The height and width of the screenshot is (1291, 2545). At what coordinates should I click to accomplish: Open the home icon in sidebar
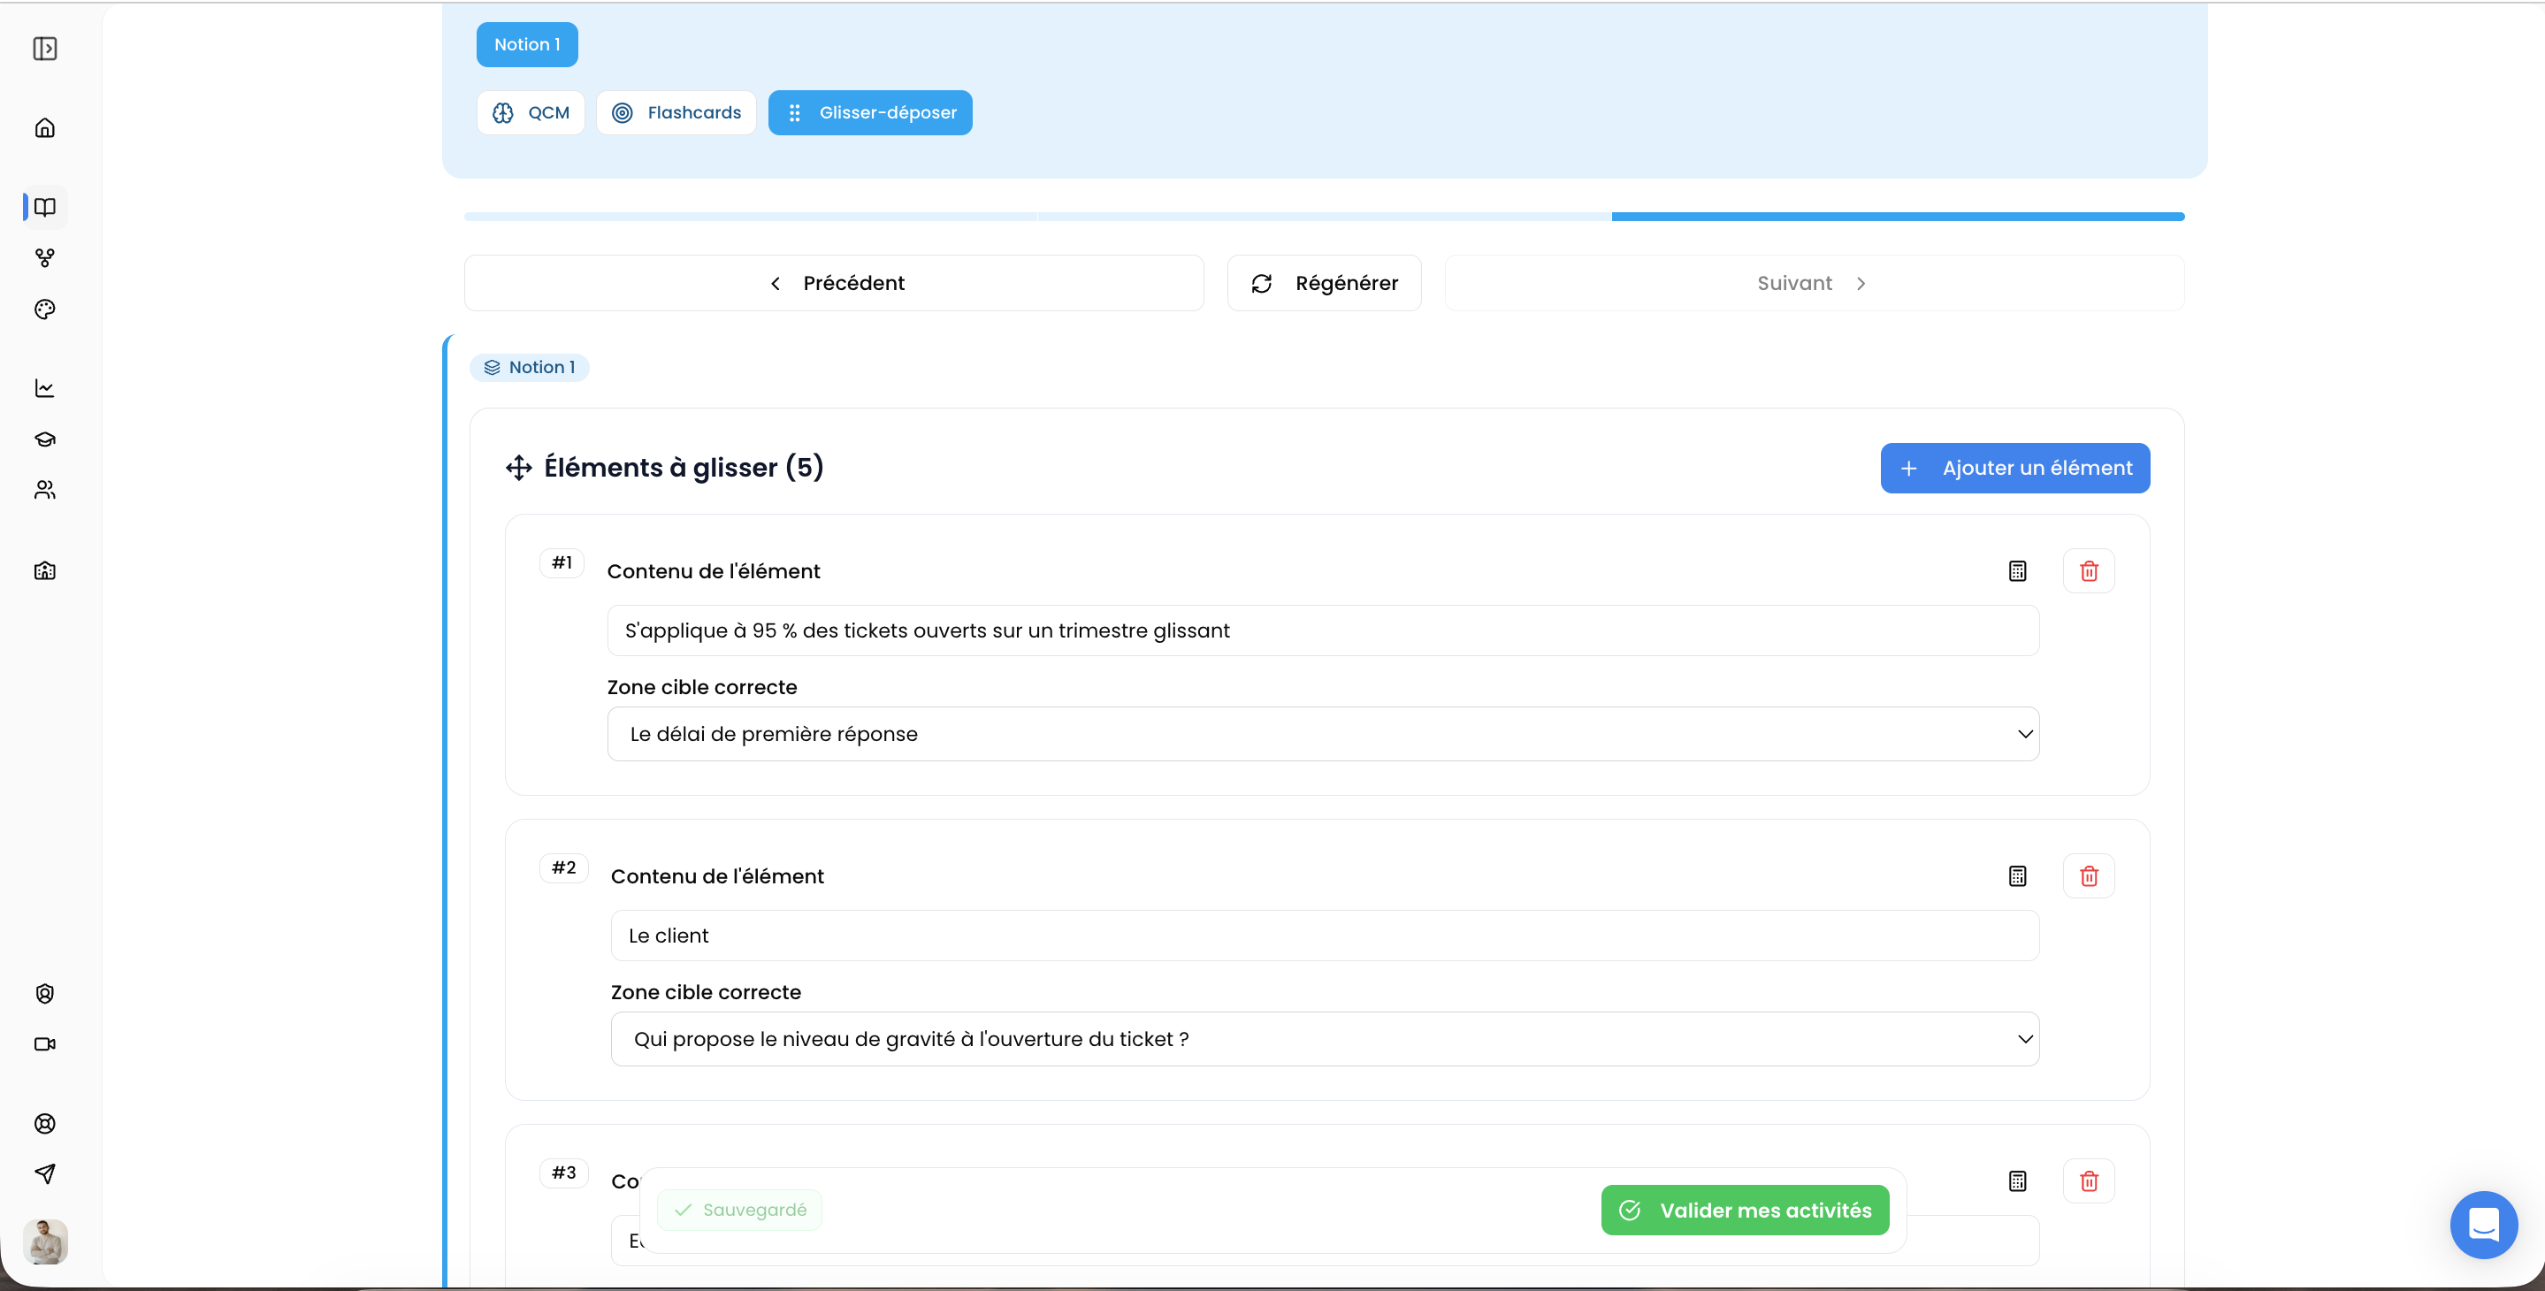coord(44,127)
